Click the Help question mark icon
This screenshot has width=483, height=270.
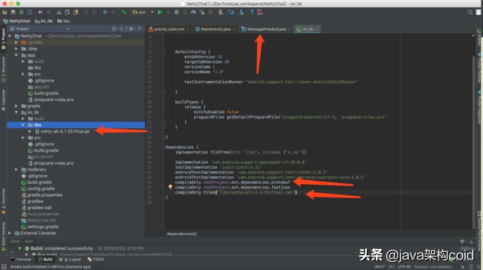(x=252, y=12)
